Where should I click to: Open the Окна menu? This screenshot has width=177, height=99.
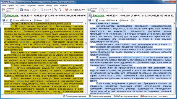[56, 5]
